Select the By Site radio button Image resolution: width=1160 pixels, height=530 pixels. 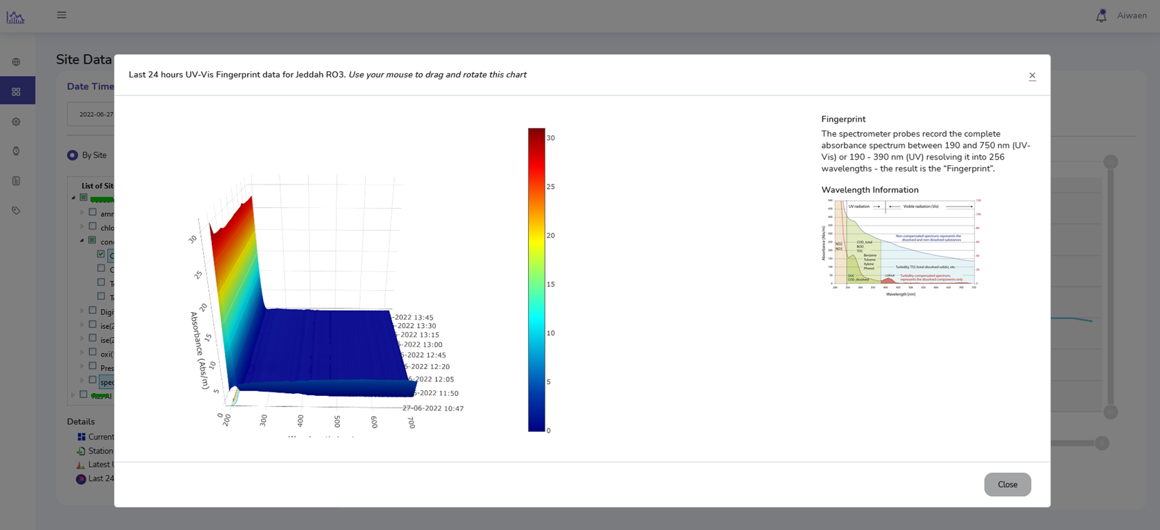72,155
